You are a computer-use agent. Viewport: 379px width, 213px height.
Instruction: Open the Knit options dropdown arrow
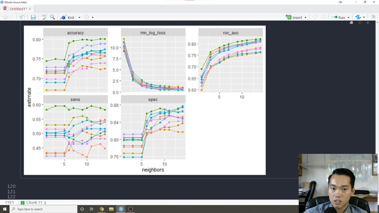pyautogui.click(x=79, y=17)
